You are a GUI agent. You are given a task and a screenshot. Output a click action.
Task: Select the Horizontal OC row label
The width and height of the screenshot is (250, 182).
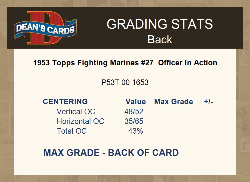(x=80, y=121)
